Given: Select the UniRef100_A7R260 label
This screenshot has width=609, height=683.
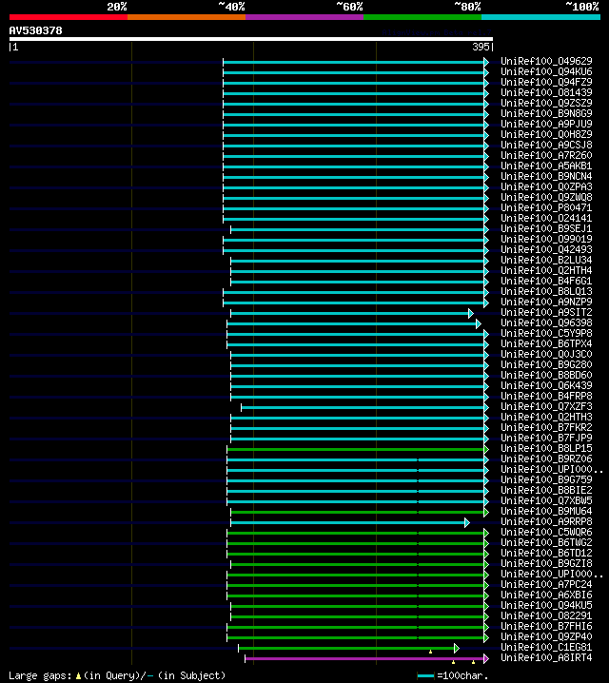Looking at the screenshot, I should point(546,155).
